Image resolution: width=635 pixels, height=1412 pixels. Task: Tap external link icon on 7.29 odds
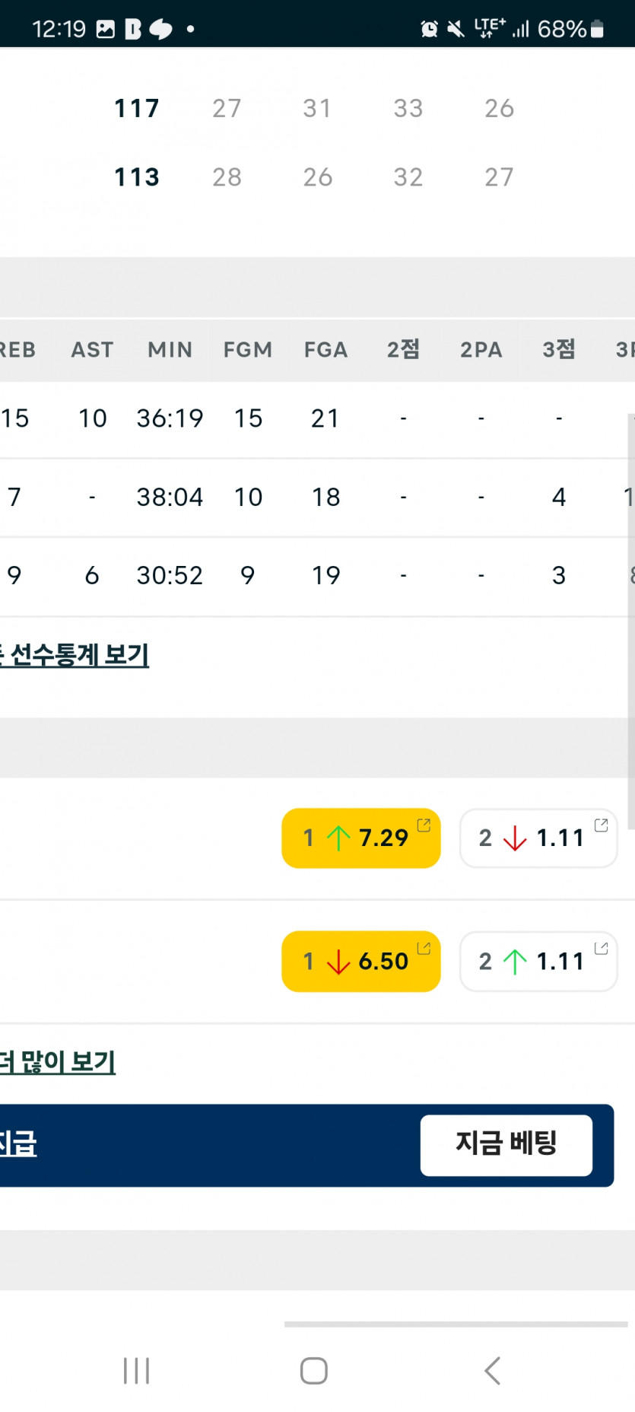coord(424,825)
